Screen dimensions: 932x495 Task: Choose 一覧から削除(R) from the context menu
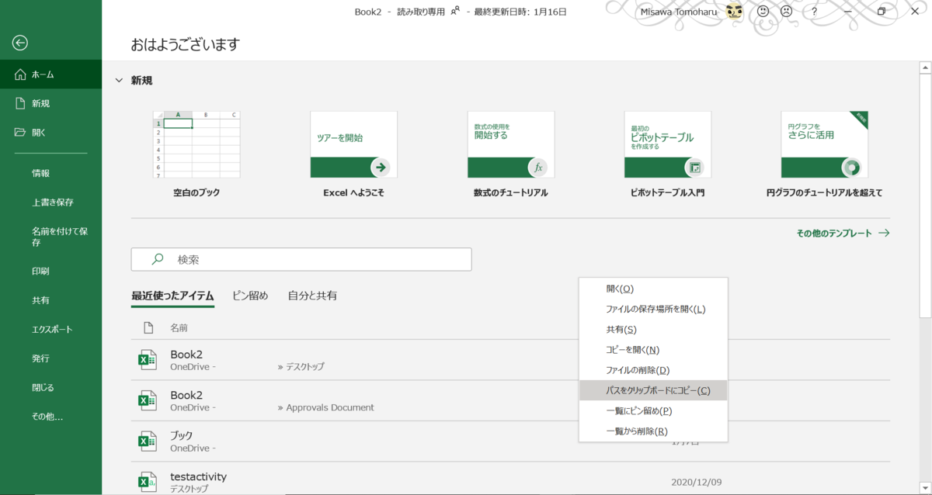click(x=653, y=431)
